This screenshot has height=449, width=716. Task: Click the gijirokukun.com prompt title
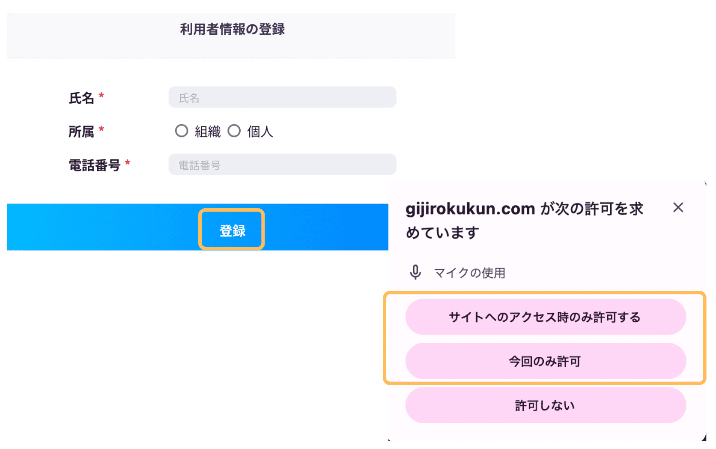pos(524,220)
